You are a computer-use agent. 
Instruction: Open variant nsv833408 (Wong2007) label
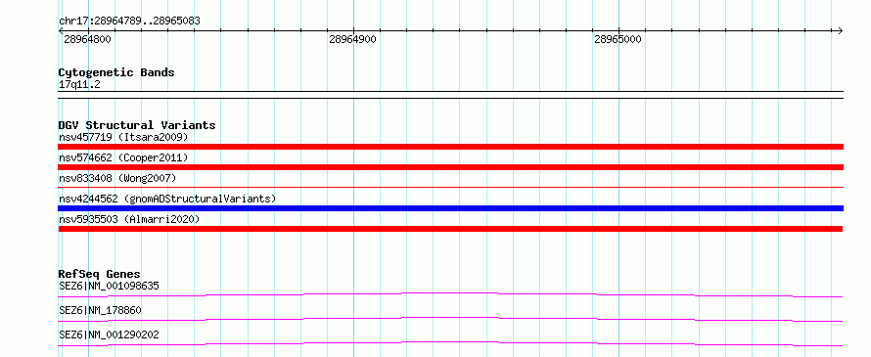[x=117, y=178]
